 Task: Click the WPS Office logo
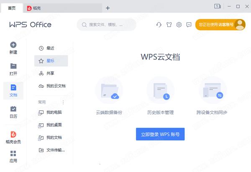[x=31, y=25]
